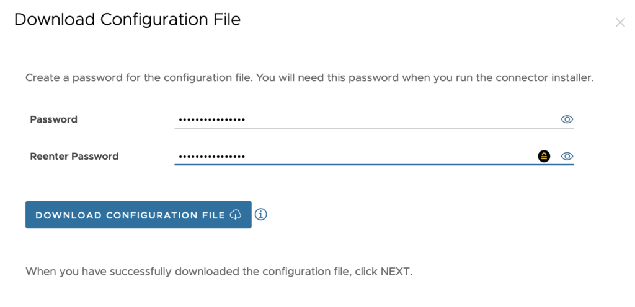Viewport: 635px width, 307px height.
Task: Click the cloud download icon in the button
Action: coord(236,215)
